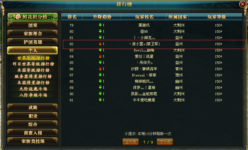Image resolution: width=248 pixels, height=150 pixels.
Task: Click the rose icon on 鲜花积分榜
Action: click(18, 17)
